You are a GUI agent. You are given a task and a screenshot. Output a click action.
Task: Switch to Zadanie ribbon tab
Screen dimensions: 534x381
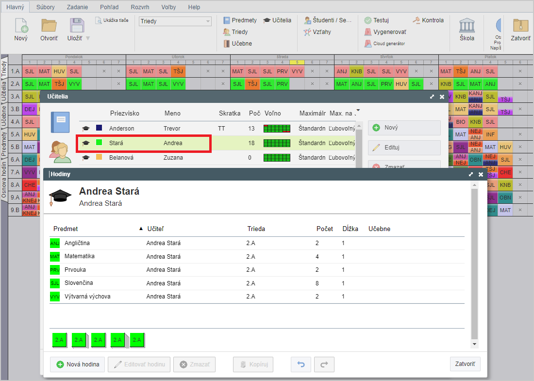point(77,7)
